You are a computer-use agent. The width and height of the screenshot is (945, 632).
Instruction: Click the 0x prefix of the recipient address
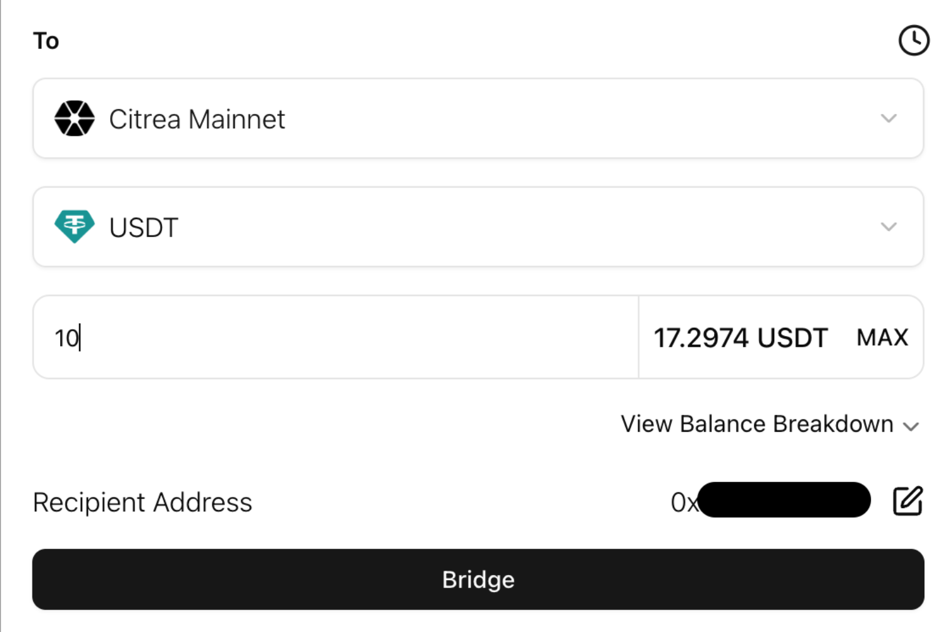coord(682,502)
